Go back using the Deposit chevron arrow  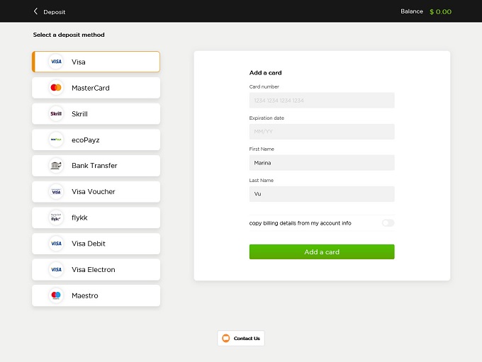[x=36, y=11]
